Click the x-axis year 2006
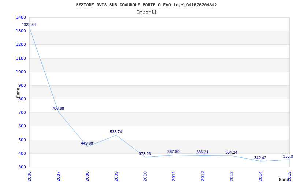Image resolution: width=293 pixels, height=183 pixels. pyautogui.click(x=29, y=176)
